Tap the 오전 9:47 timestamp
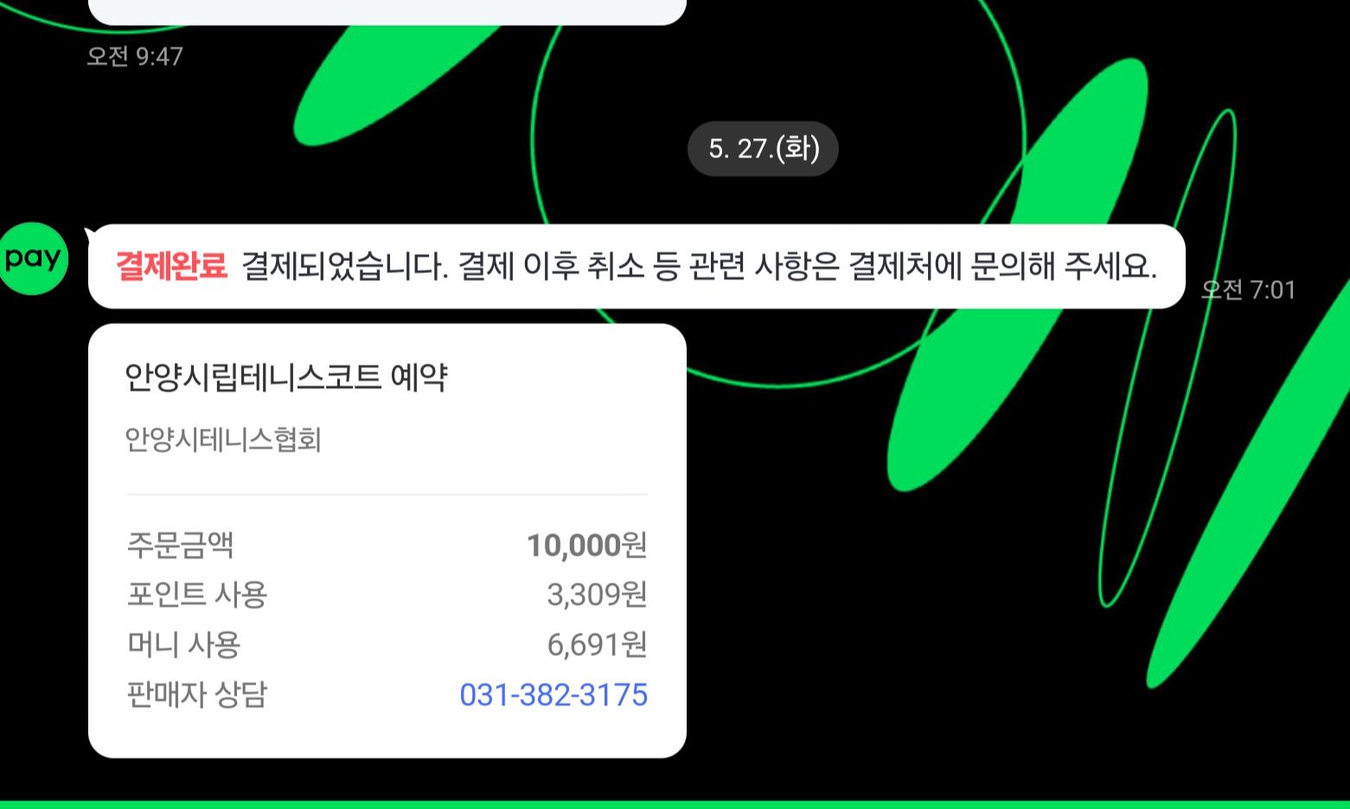Image resolution: width=1350 pixels, height=809 pixels. click(135, 57)
